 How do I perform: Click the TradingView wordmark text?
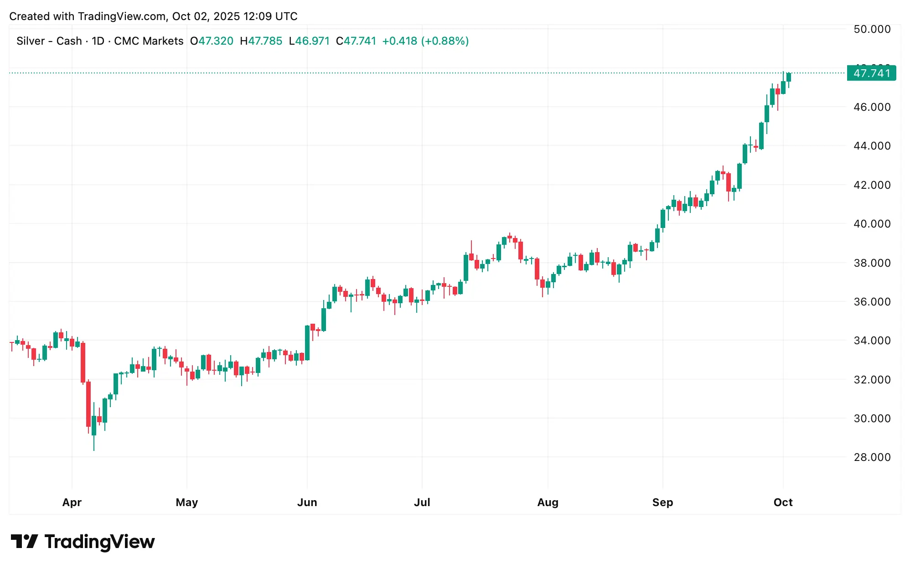(x=99, y=542)
